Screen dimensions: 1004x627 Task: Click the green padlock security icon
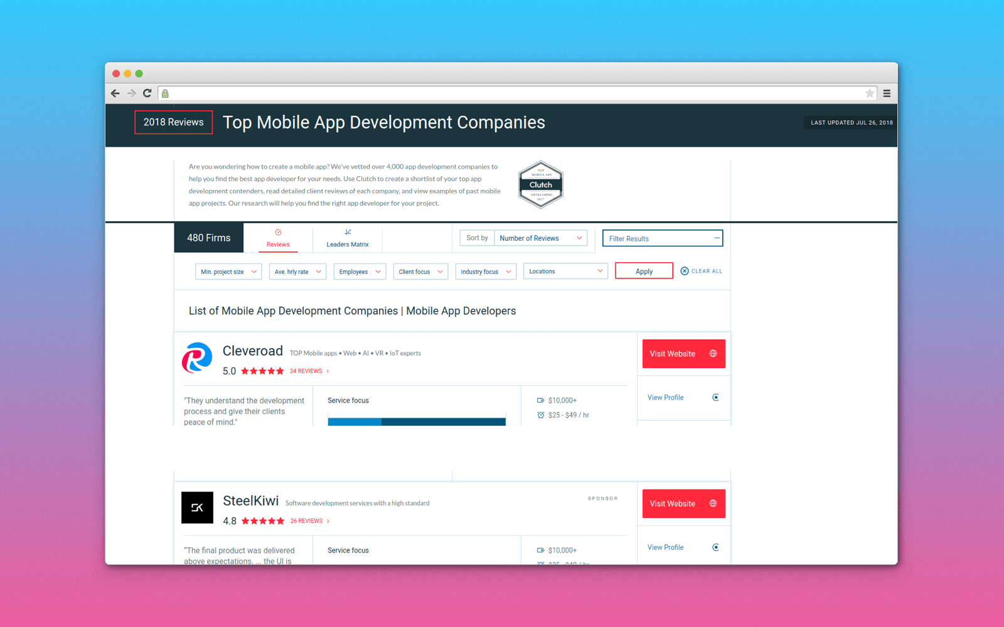click(x=165, y=93)
